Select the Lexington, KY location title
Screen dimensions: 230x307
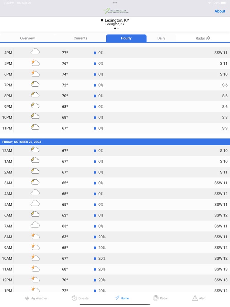coord(117,20)
